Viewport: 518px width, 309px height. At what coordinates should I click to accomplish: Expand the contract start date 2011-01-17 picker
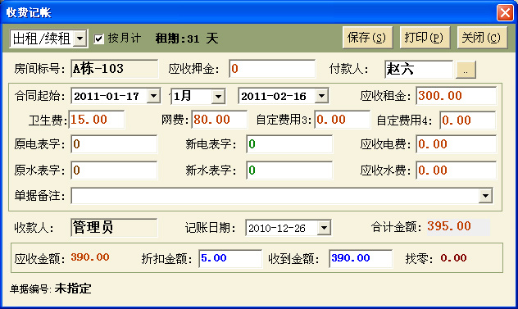pos(153,96)
